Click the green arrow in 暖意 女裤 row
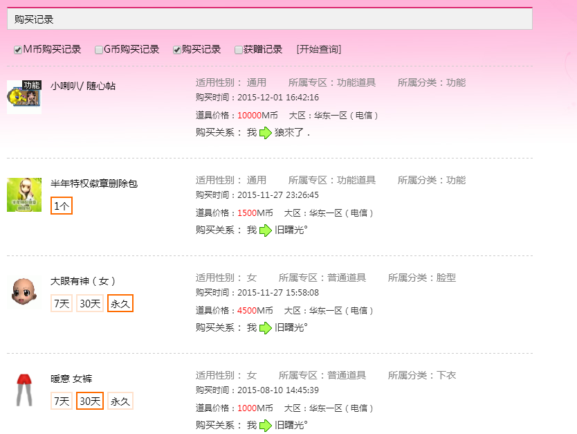Image resolution: width=577 pixels, height=434 pixels. click(x=265, y=425)
